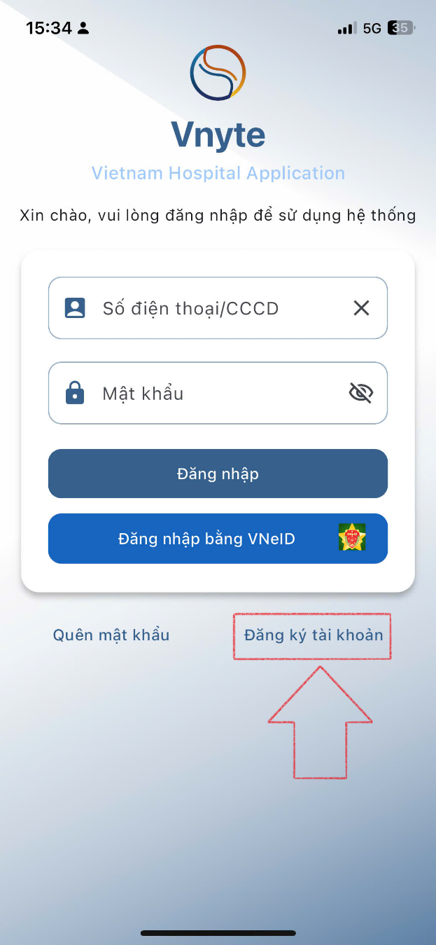Tap the person icon beside the clock

coord(84,28)
